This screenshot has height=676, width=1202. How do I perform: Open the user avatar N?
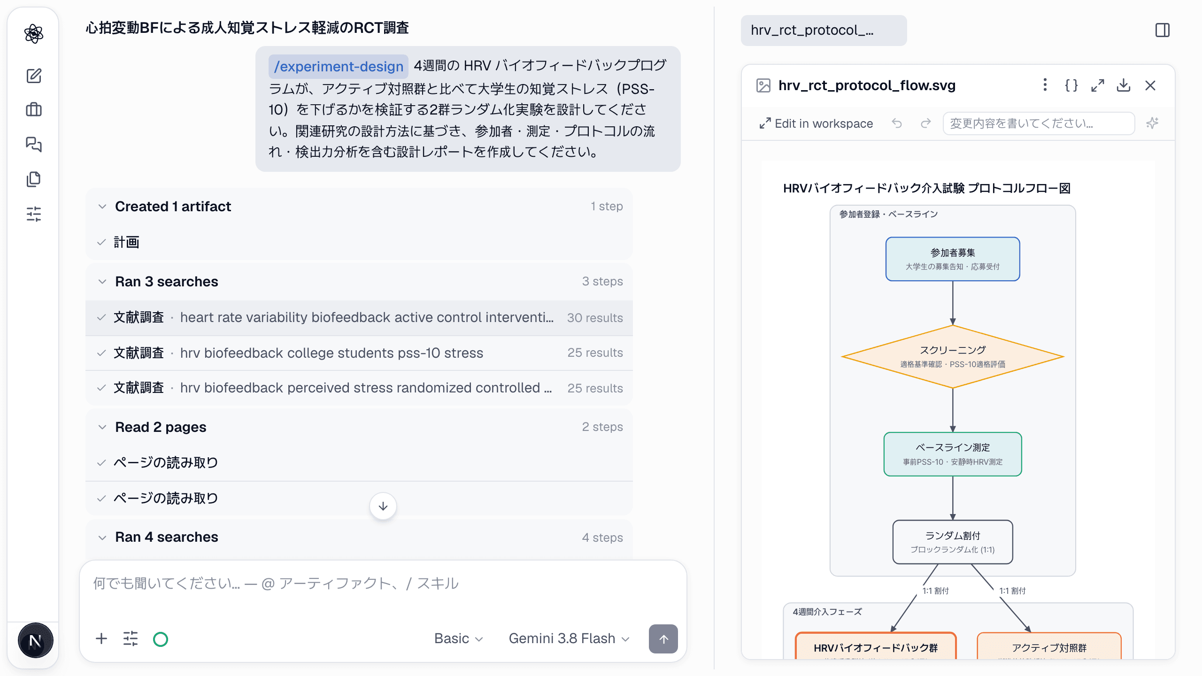35,640
